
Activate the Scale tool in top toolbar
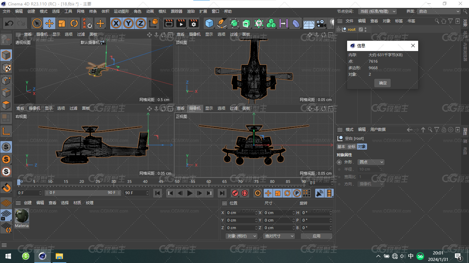click(62, 23)
